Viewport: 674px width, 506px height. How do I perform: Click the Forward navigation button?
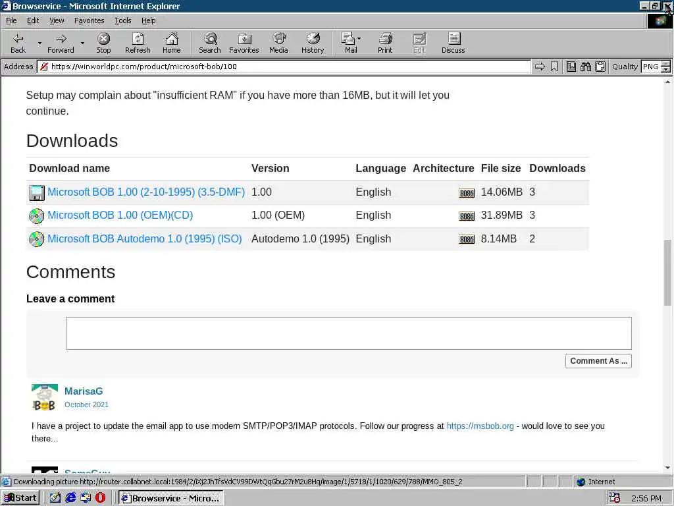tap(61, 43)
